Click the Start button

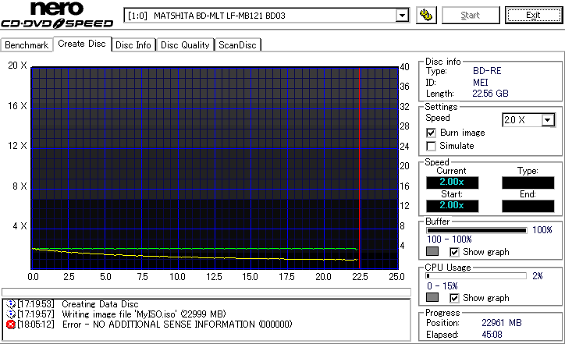pyautogui.click(x=471, y=15)
